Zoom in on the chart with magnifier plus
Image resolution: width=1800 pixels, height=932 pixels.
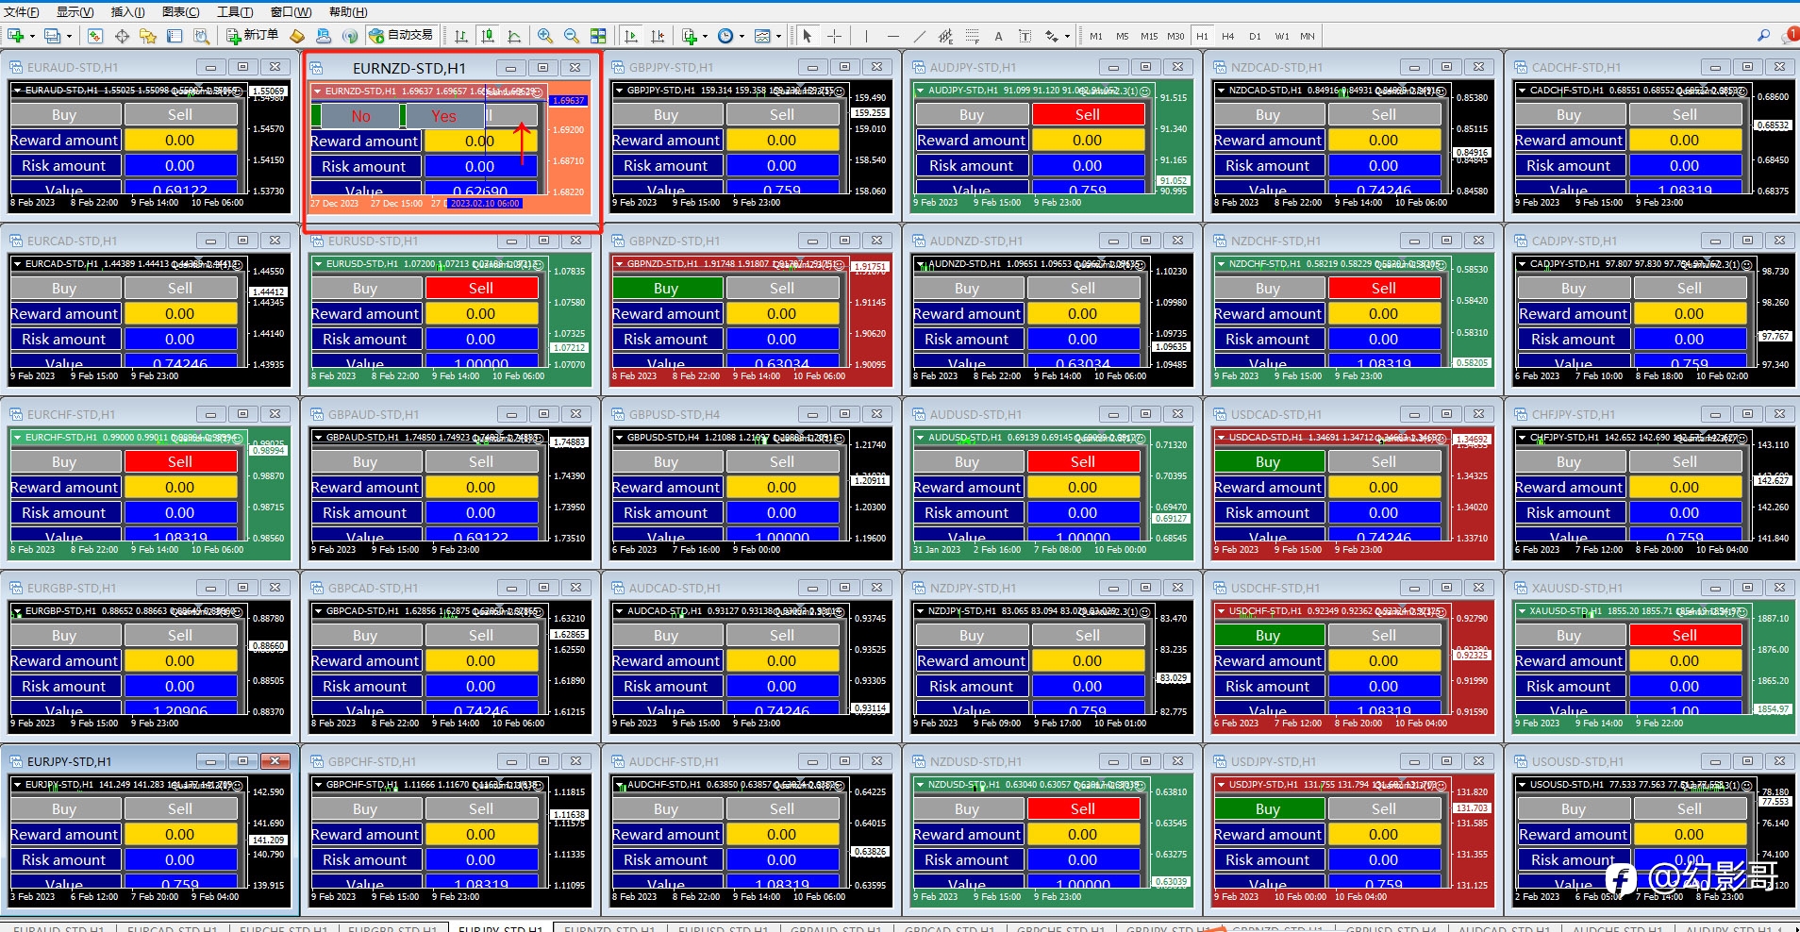pyautogui.click(x=545, y=36)
